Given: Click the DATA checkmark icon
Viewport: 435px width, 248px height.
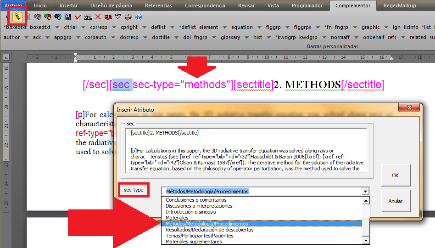Looking at the screenshot, I should click(x=118, y=17).
